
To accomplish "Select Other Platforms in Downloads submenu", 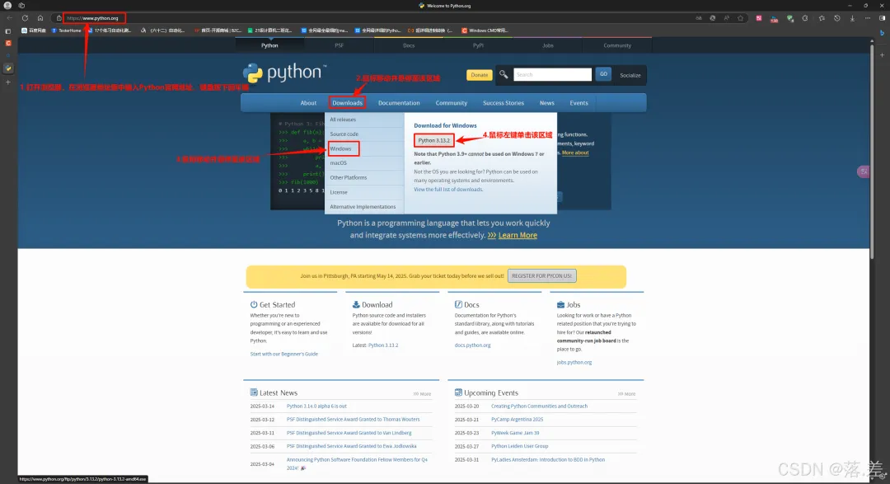I will 364,178.
